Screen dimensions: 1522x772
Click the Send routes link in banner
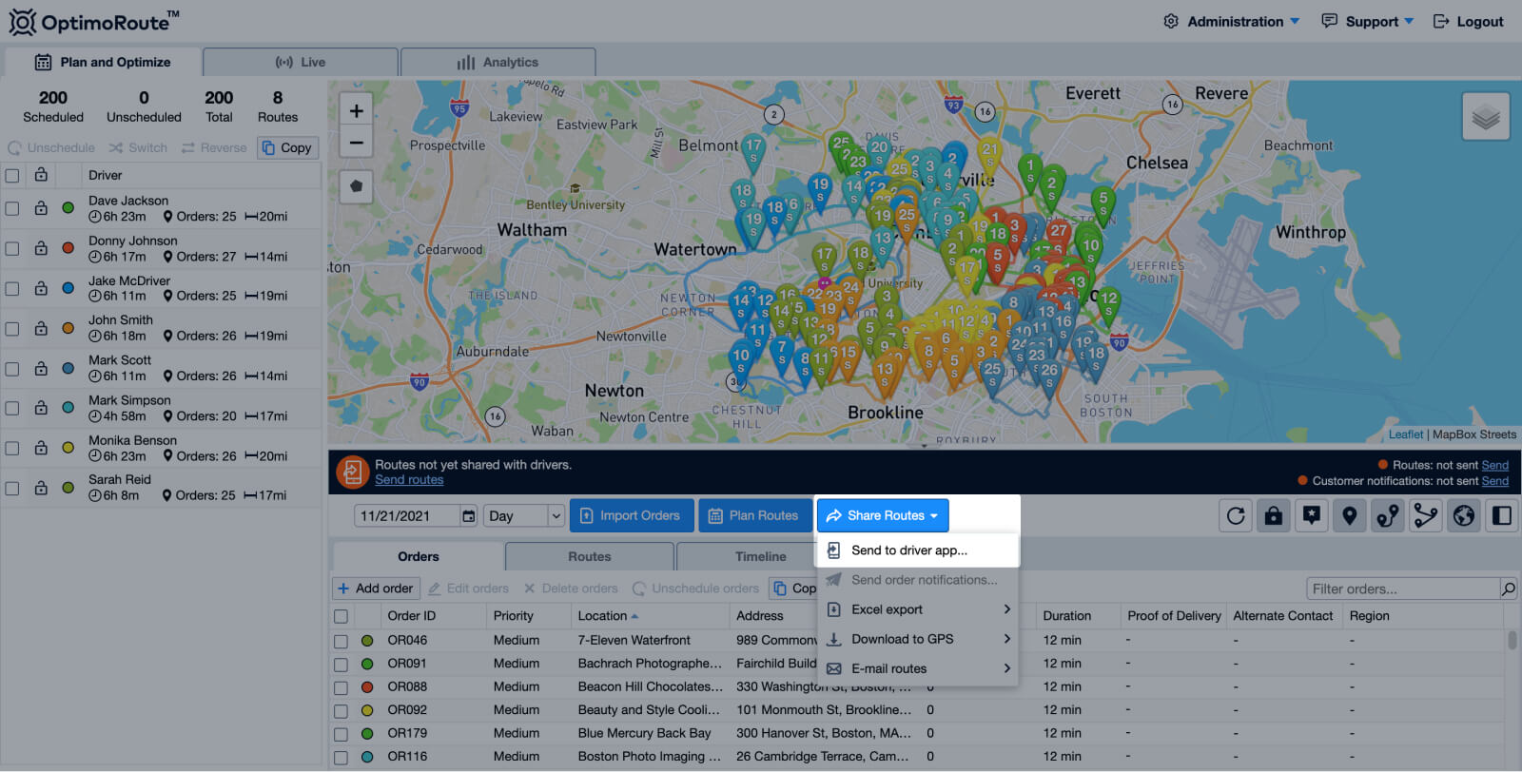(409, 480)
